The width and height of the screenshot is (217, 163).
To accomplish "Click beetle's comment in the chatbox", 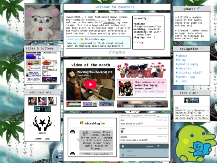I will pyautogui.click(x=144, y=138).
